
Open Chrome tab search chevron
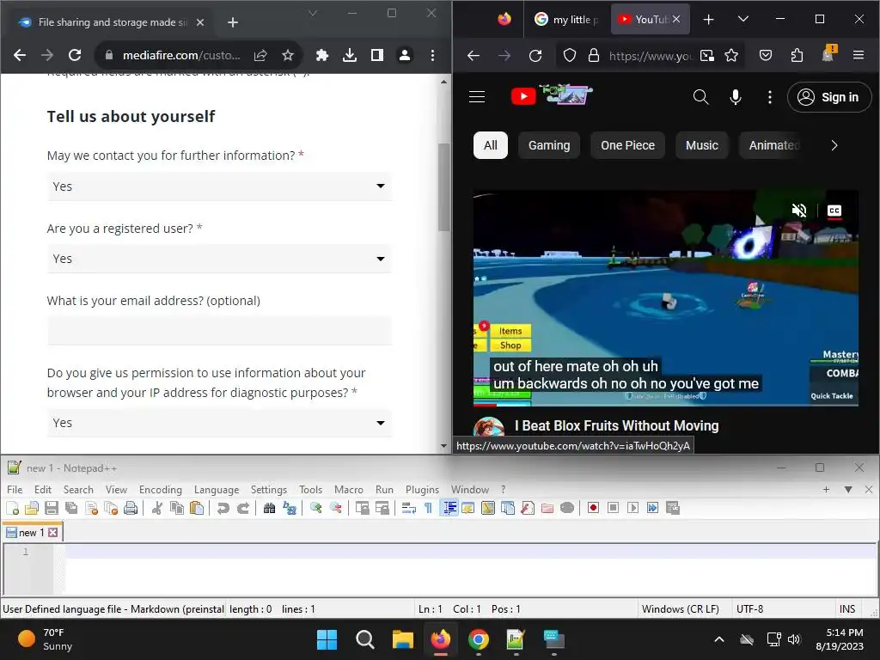point(313,13)
